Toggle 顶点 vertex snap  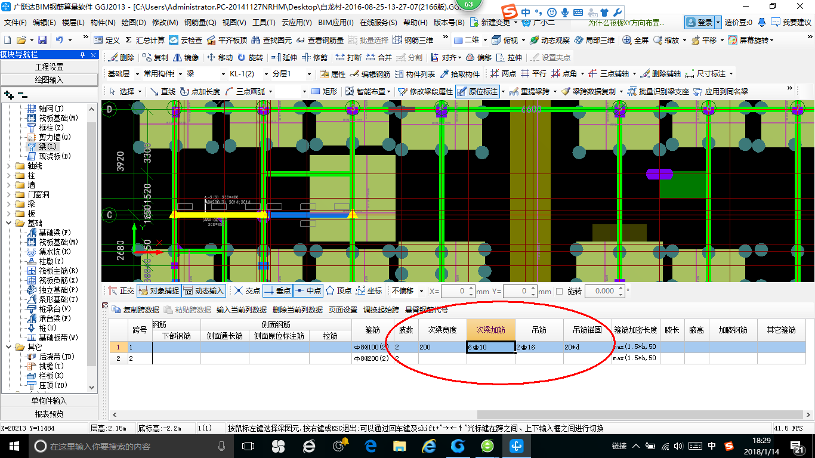click(338, 291)
